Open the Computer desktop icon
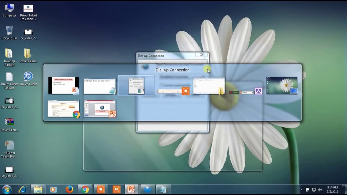 (x=9, y=10)
